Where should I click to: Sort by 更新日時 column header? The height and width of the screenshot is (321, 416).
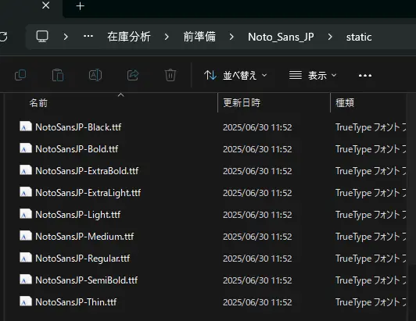(x=242, y=103)
